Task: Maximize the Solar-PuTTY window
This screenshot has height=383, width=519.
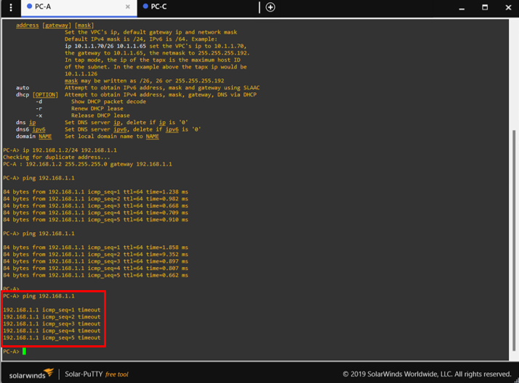Action: (x=485, y=7)
